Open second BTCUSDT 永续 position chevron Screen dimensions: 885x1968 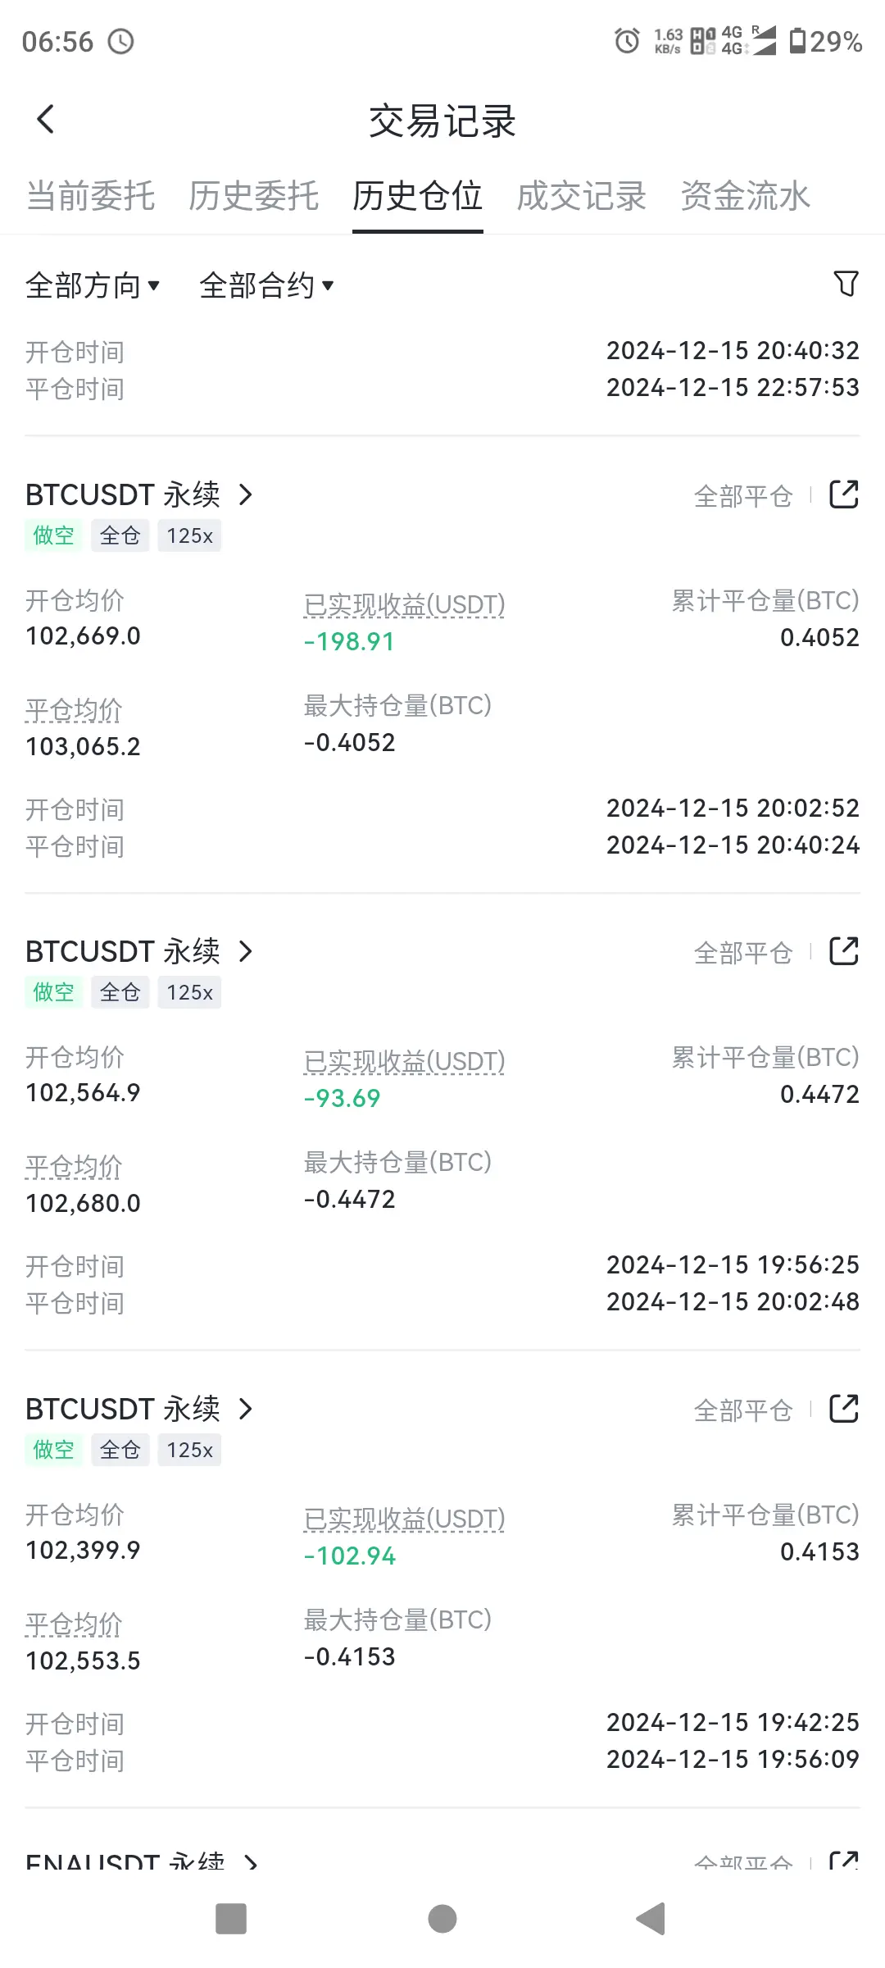(x=245, y=951)
